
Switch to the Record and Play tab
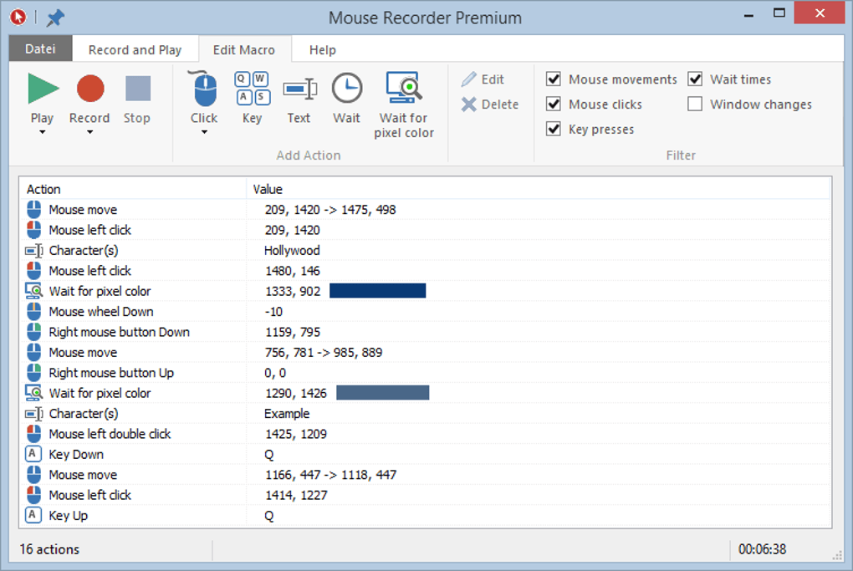coord(135,50)
